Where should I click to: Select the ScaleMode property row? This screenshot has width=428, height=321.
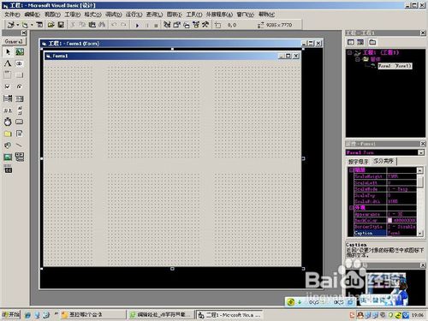(385, 189)
